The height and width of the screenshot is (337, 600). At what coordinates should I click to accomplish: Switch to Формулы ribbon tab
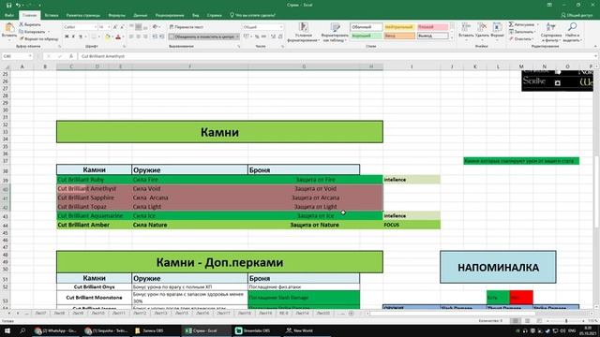116,15
